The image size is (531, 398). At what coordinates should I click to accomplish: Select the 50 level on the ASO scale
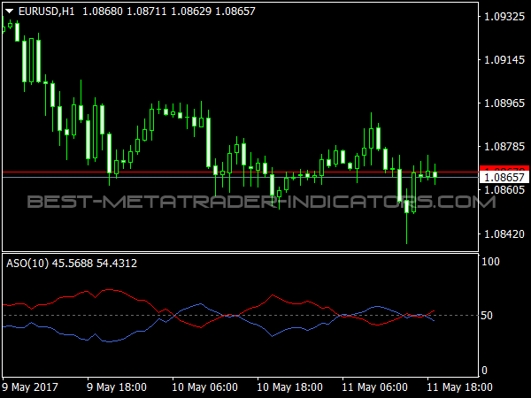pos(487,316)
